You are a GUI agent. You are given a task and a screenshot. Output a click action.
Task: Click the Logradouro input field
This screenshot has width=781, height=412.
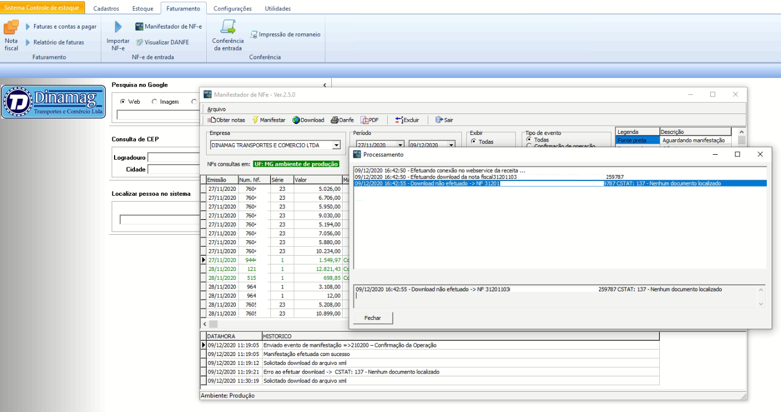(174, 158)
